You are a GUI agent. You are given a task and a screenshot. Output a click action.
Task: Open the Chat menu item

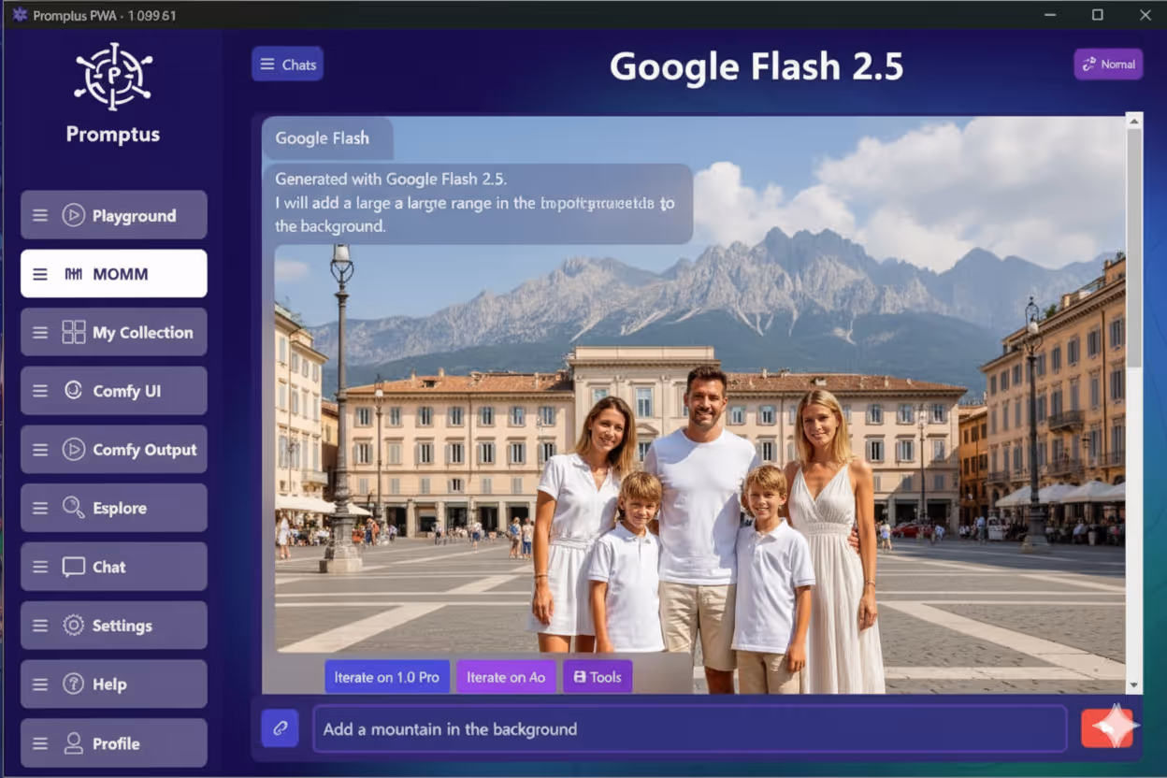(x=114, y=567)
